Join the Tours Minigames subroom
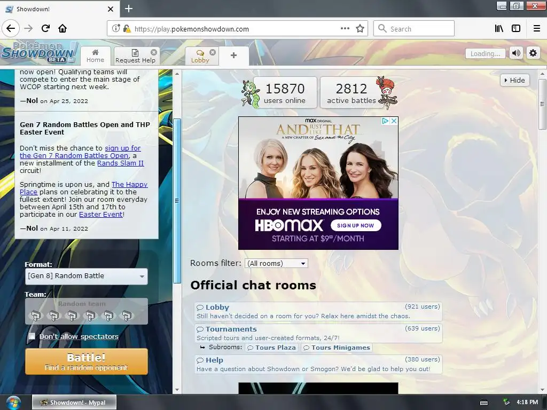 (337, 348)
